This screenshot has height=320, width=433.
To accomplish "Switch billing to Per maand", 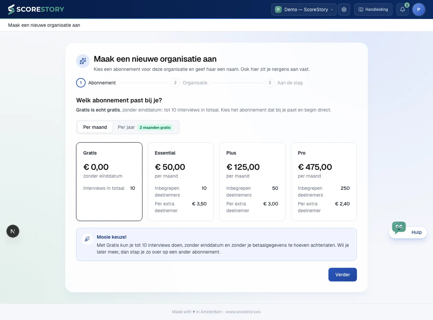I will (95, 127).
